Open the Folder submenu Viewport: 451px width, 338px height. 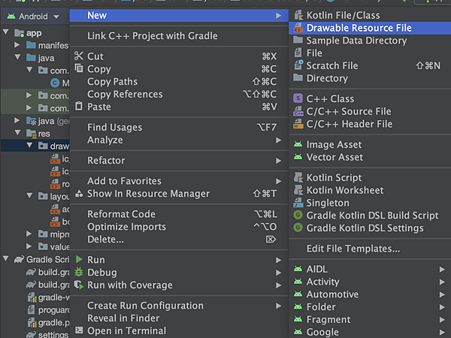point(370,307)
